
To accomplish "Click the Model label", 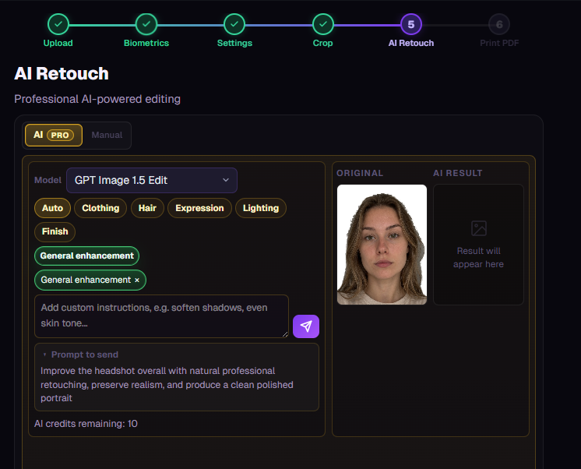I will coord(48,180).
